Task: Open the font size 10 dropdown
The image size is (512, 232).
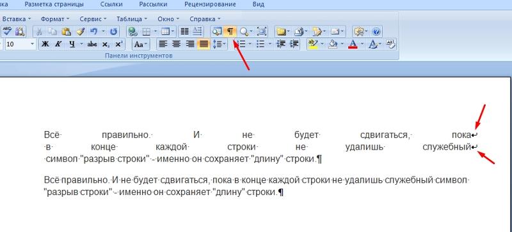Action: pyautogui.click(x=33, y=44)
